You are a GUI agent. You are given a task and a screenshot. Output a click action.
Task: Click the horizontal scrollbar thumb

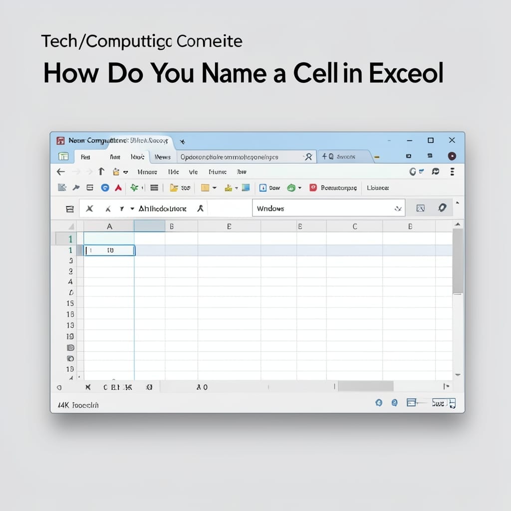(366, 386)
